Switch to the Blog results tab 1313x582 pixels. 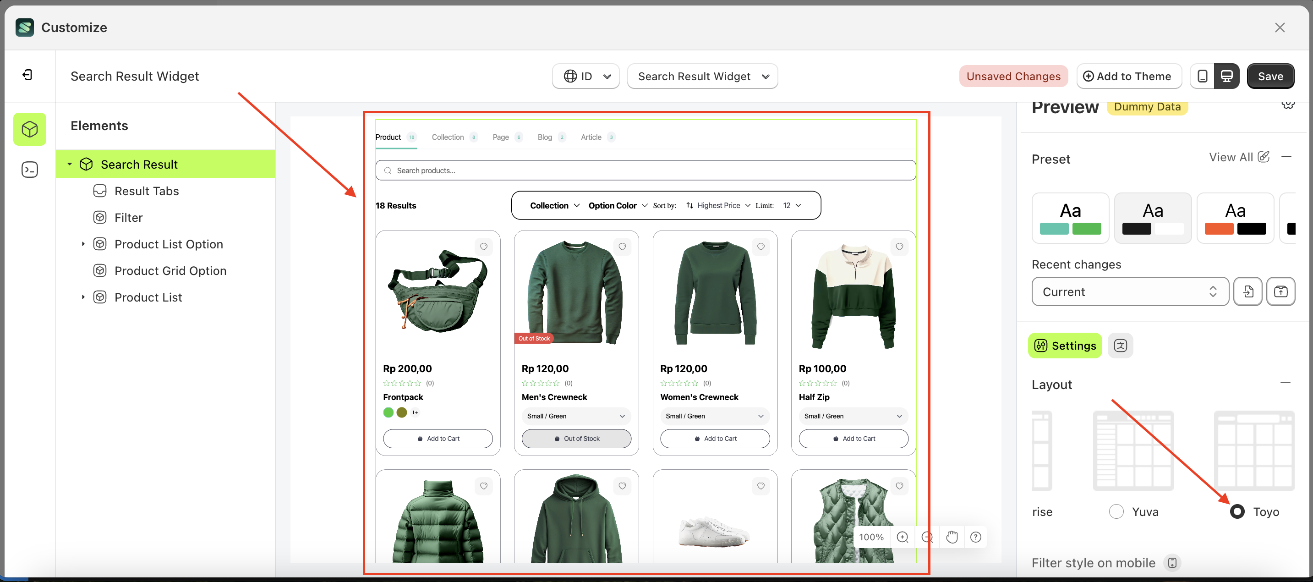544,137
